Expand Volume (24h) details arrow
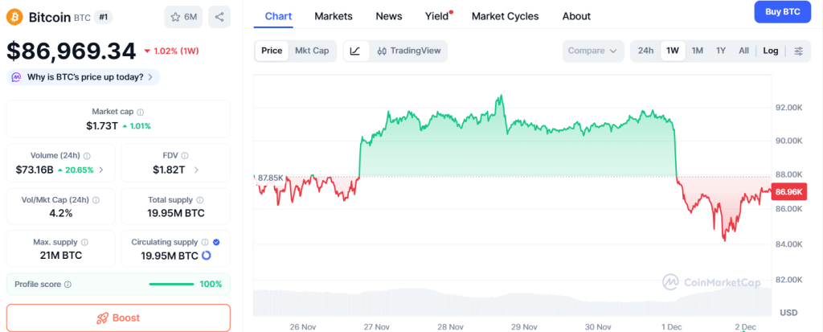823x332 pixels. pyautogui.click(x=101, y=170)
